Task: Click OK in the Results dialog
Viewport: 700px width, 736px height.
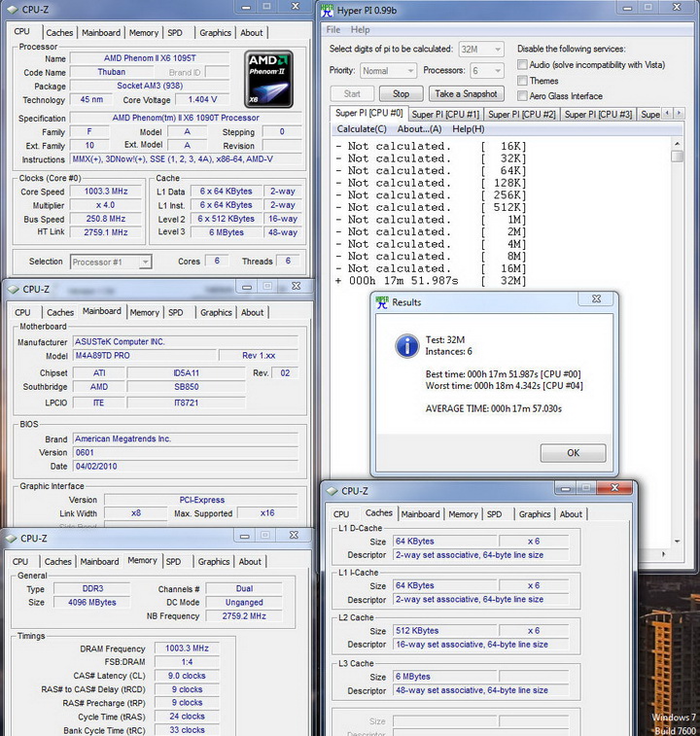Action: pyautogui.click(x=573, y=453)
